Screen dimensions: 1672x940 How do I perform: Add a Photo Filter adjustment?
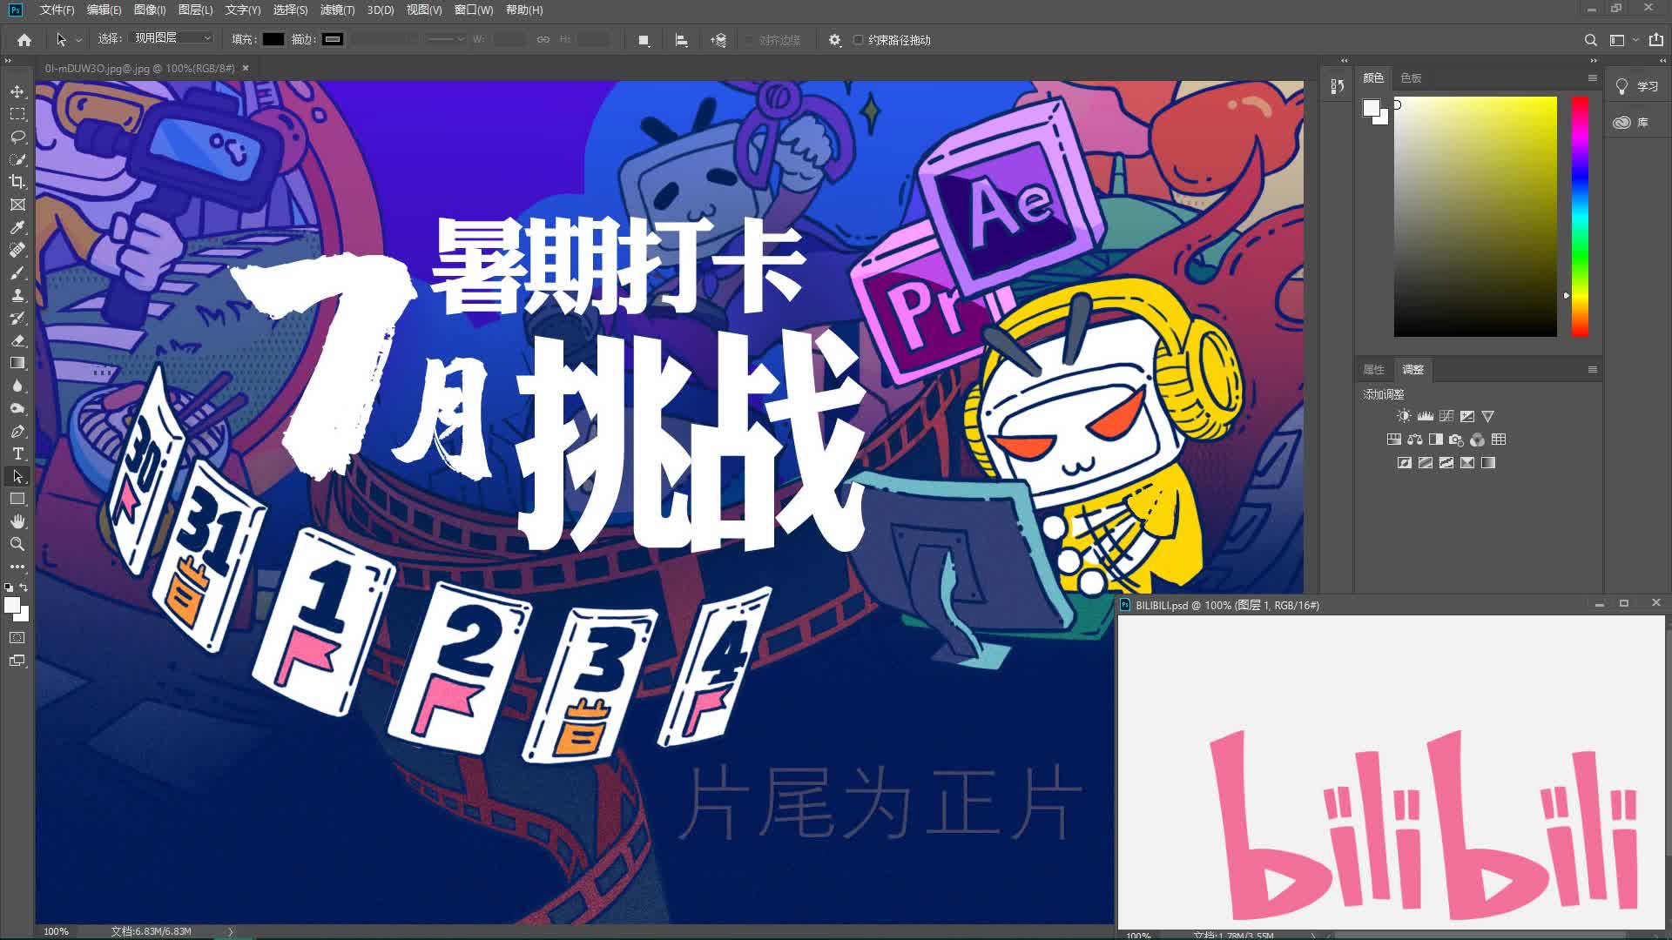click(x=1456, y=440)
